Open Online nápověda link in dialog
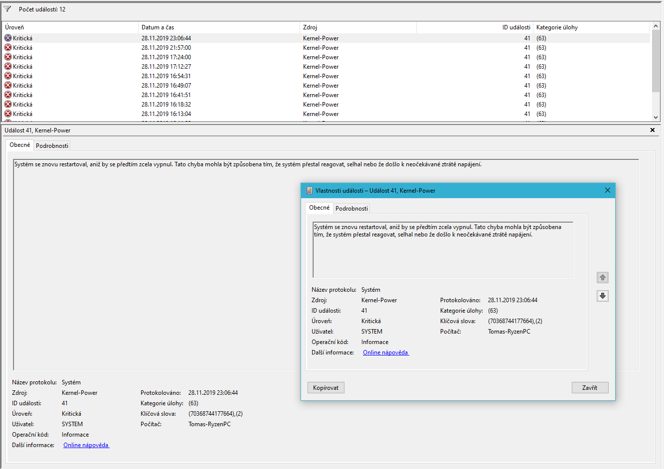 385,352
